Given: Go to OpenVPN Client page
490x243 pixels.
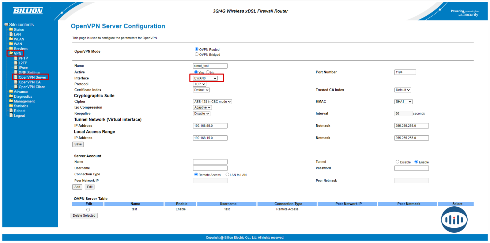Looking at the screenshot, I should [x=32, y=87].
